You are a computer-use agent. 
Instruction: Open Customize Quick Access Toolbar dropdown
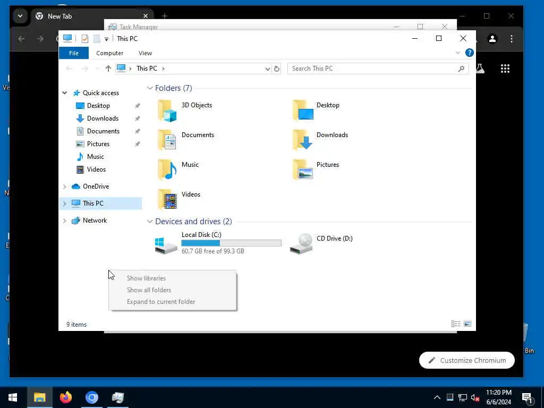(x=106, y=39)
